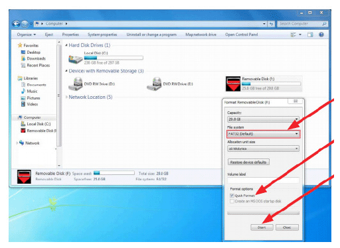Open the File system FAT32 dropdown
The width and height of the screenshot is (340, 248).
pos(263,134)
